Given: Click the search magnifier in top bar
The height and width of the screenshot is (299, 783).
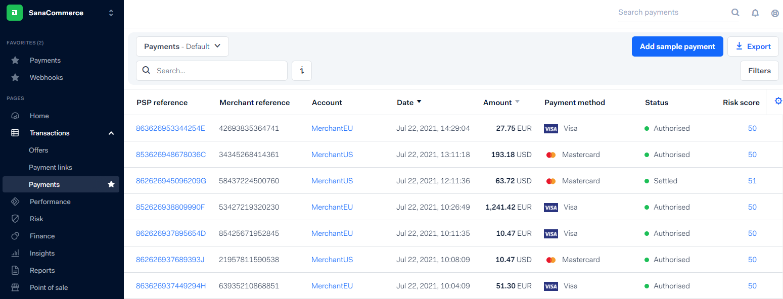Looking at the screenshot, I should pyautogui.click(x=735, y=13).
